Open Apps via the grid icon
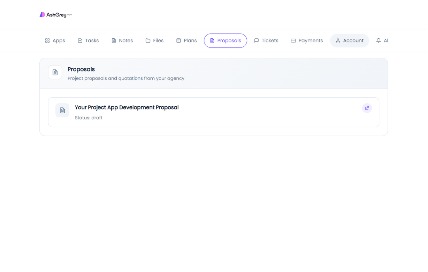This screenshot has width=428, height=272. tap(47, 41)
